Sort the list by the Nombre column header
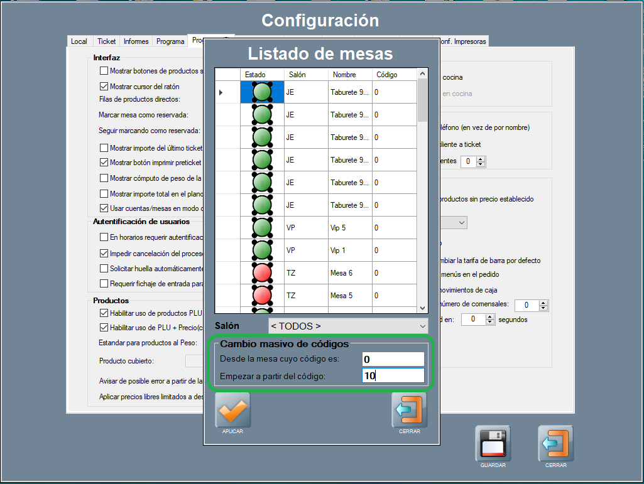The height and width of the screenshot is (484, 644). (x=344, y=75)
